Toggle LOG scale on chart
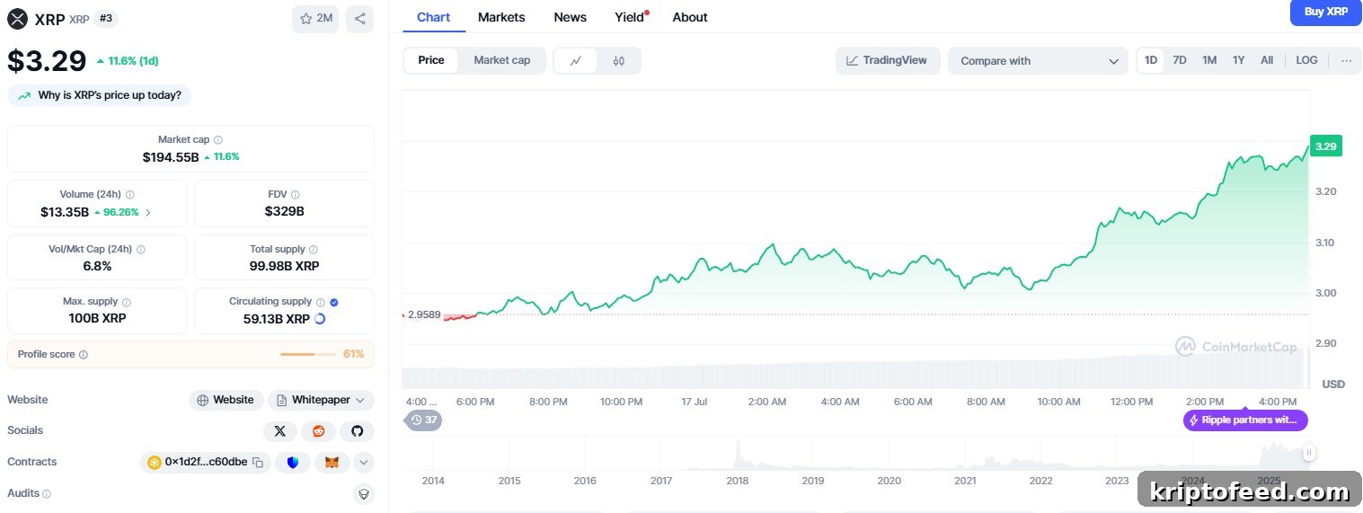1363x513 pixels. pyautogui.click(x=1306, y=60)
